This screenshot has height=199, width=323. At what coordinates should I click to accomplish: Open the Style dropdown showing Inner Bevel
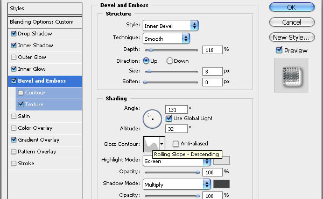(x=171, y=26)
